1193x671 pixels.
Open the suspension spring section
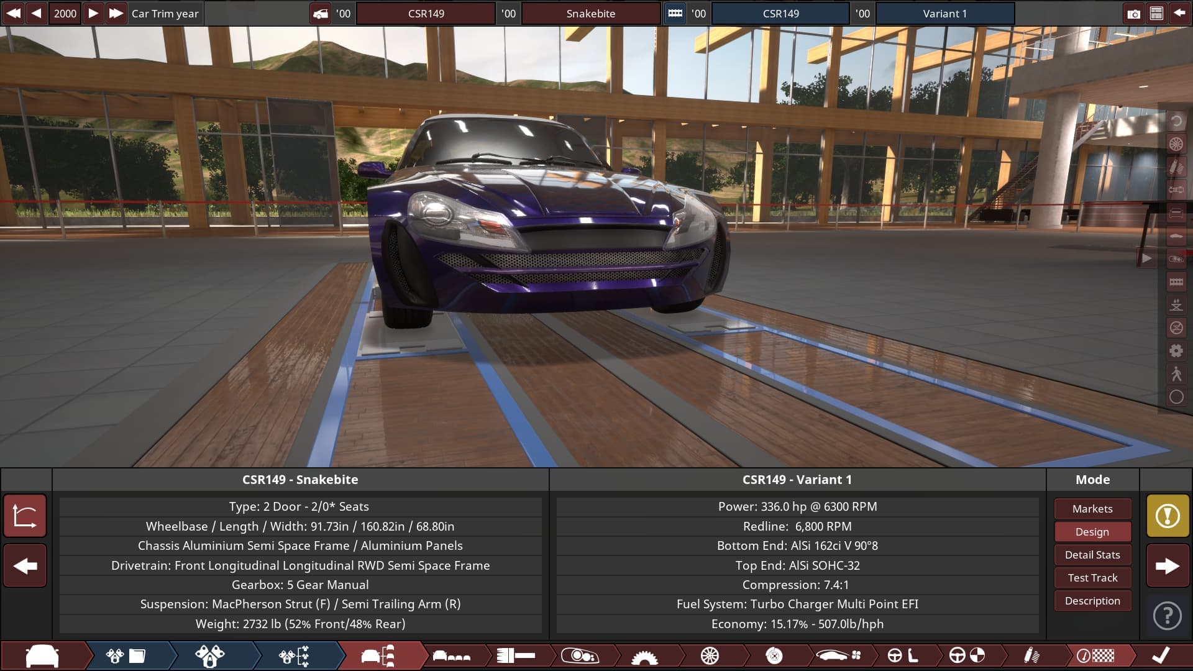pos(1031,655)
